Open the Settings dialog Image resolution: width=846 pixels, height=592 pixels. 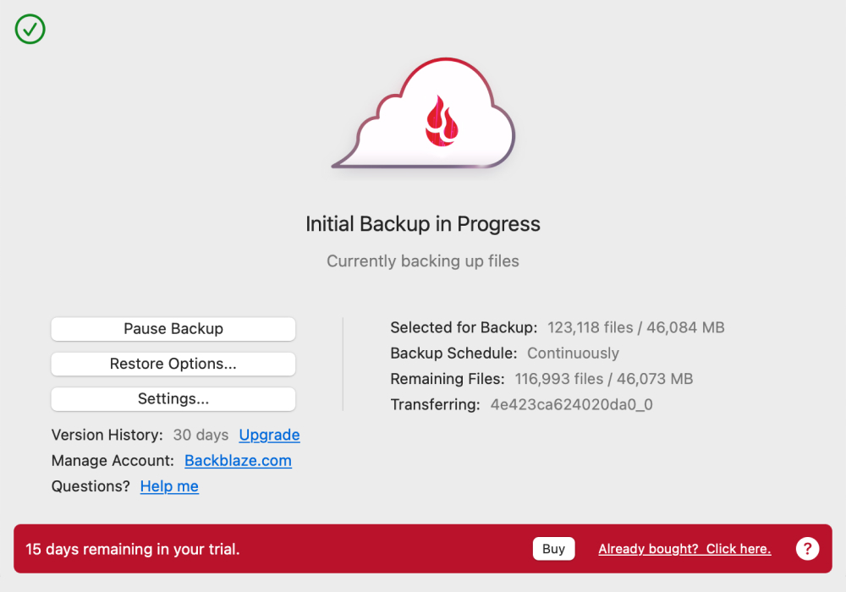(x=173, y=398)
